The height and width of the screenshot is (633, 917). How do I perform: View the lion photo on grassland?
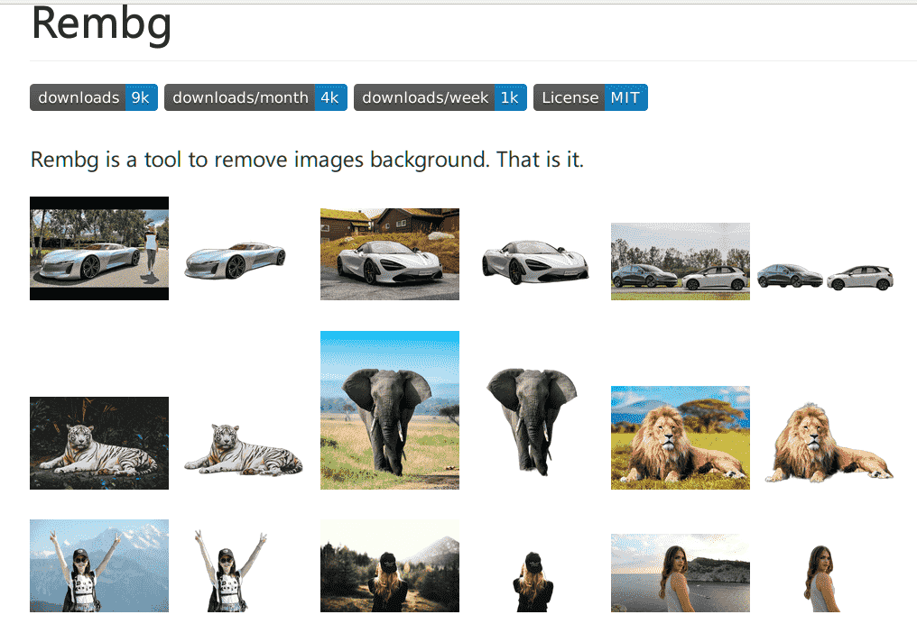681,438
